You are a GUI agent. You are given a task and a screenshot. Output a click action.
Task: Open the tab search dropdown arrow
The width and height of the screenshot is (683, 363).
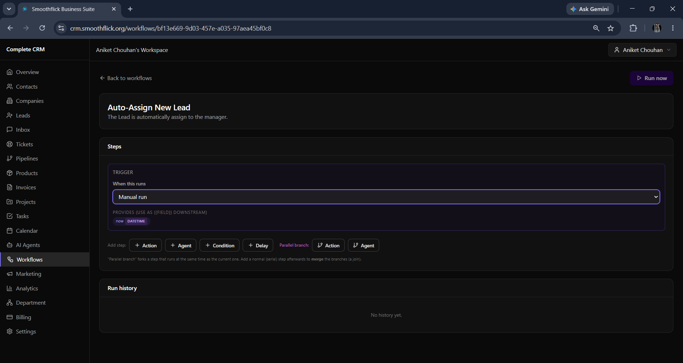9,9
